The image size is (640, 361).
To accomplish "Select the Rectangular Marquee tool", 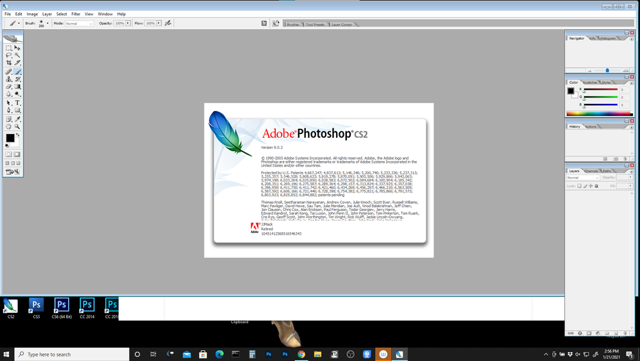I will [x=8, y=47].
